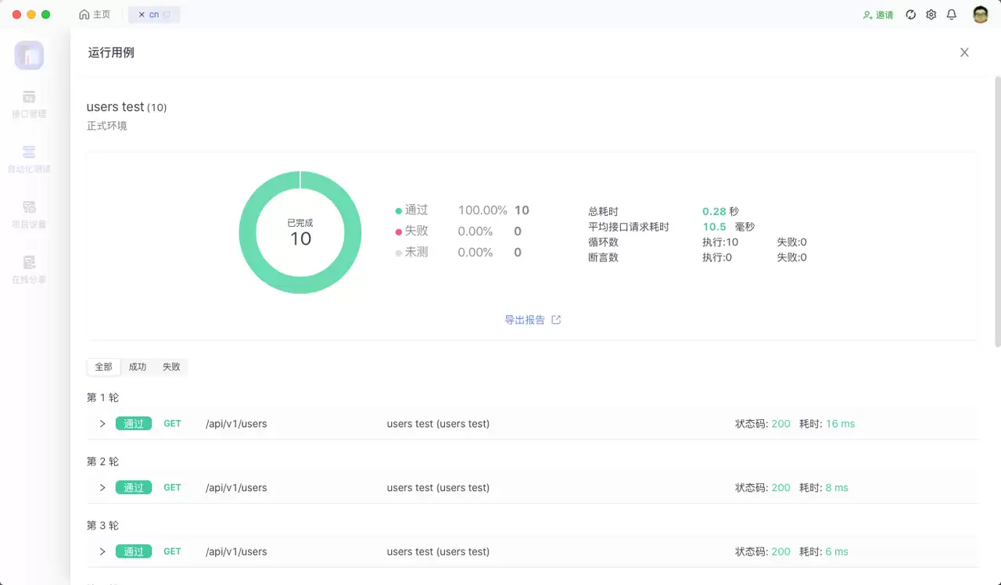Click 'users test (users test)' in round 1
The height and width of the screenshot is (585, 1001).
[x=438, y=424]
